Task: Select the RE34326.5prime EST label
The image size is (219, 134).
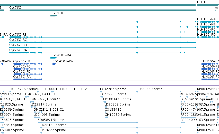Action: (193, 94)
